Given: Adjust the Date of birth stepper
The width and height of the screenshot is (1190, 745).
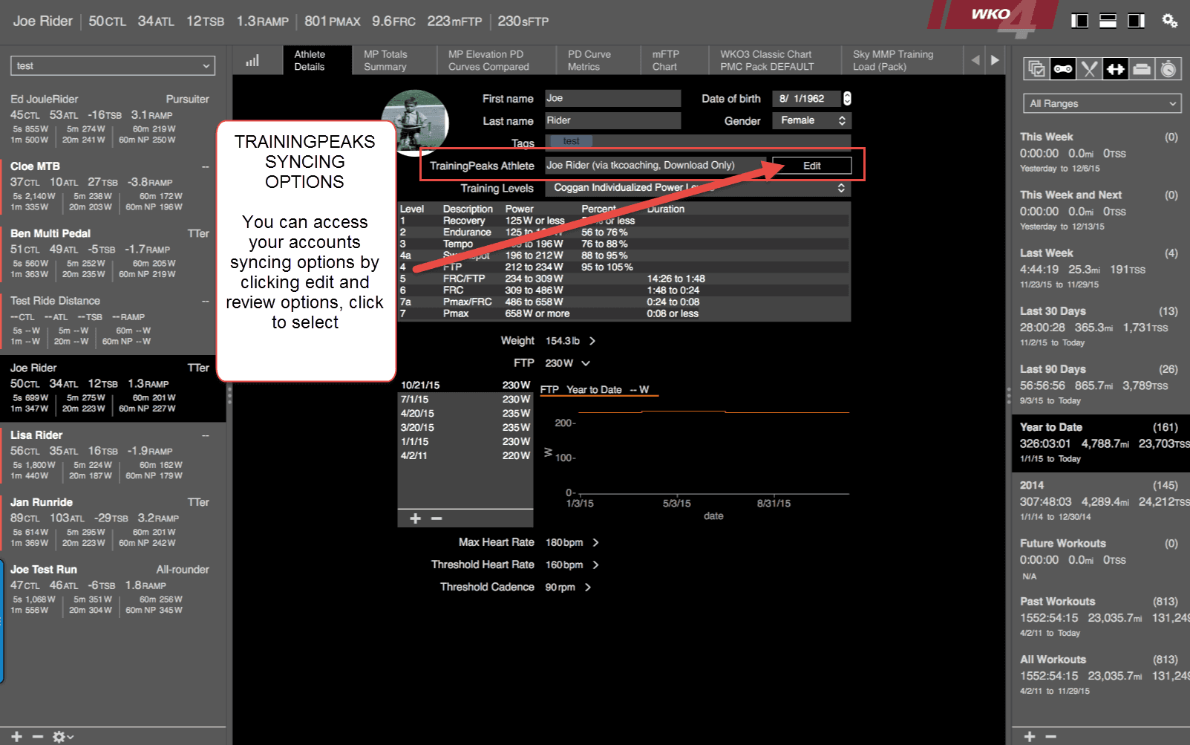Looking at the screenshot, I should 847,98.
